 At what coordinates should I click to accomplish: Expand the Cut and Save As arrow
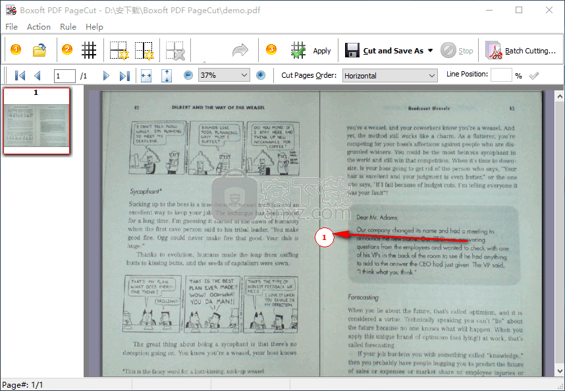click(430, 51)
